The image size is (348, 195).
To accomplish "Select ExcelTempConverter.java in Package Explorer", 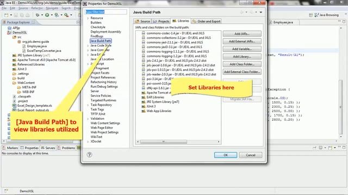I will click(44, 50).
